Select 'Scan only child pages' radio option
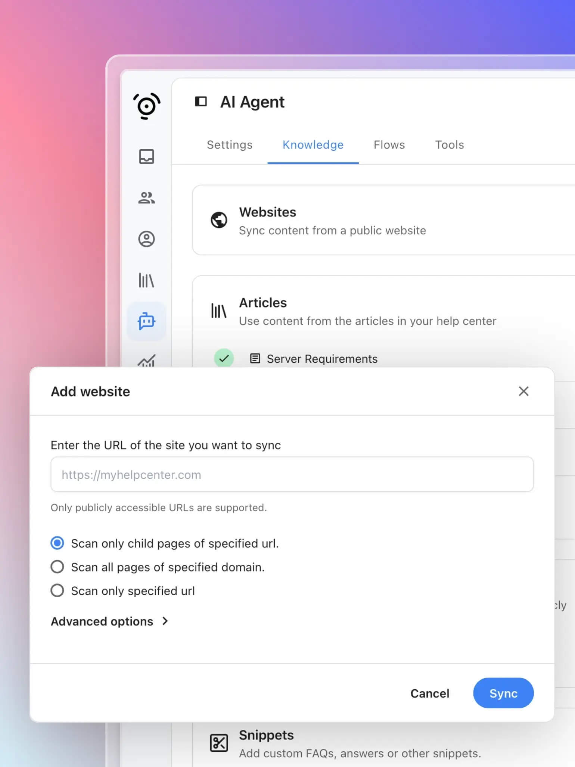This screenshot has width=575, height=767. (57, 543)
